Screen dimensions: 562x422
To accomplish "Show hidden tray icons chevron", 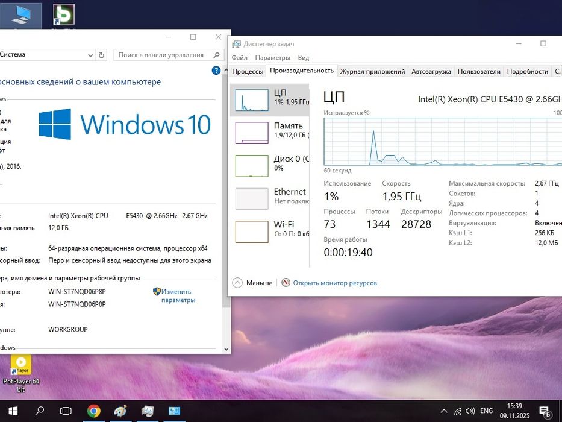I will 444,411.
